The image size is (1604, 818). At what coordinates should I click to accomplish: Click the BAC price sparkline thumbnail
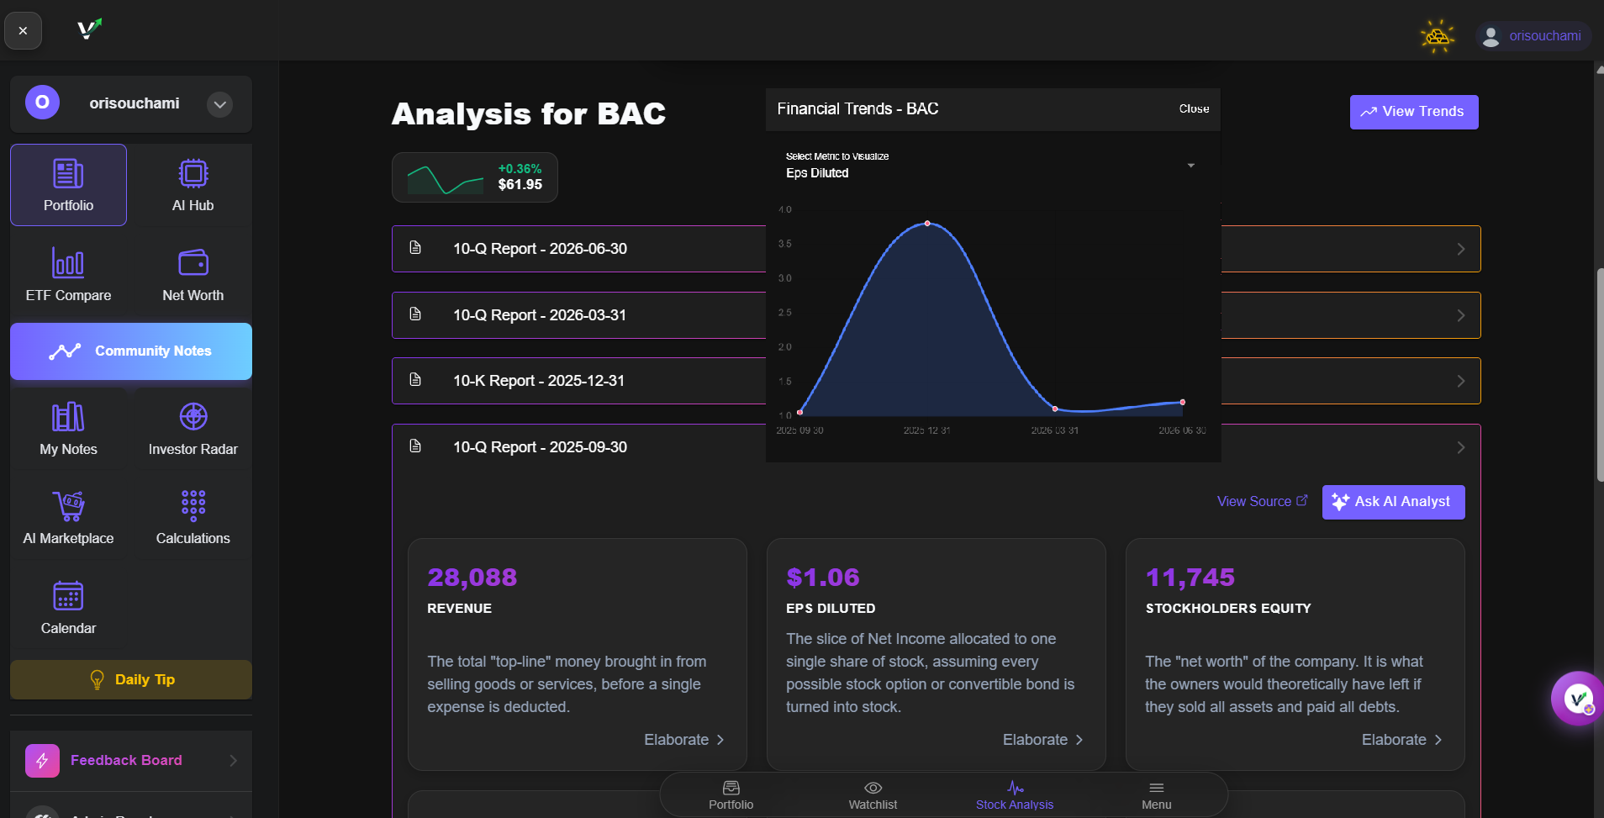(446, 178)
